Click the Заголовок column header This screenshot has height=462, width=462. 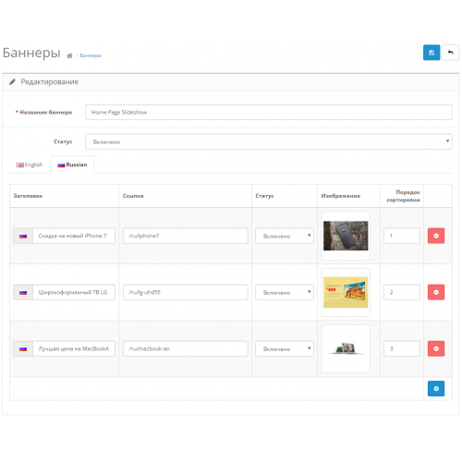point(28,196)
